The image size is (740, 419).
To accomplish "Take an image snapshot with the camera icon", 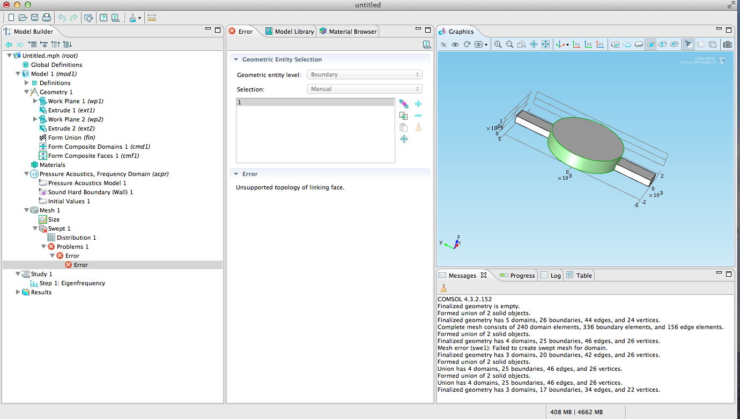I will point(727,44).
